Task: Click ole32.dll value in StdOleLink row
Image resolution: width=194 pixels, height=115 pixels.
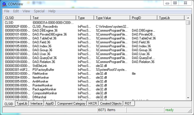Action: tap(101, 66)
